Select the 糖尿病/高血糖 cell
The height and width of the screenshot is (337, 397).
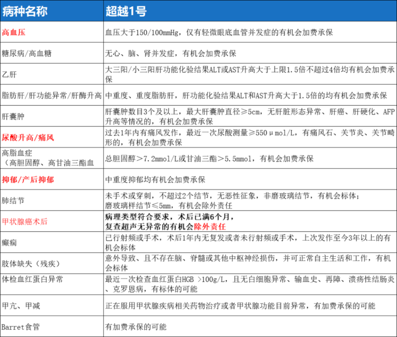52,53
